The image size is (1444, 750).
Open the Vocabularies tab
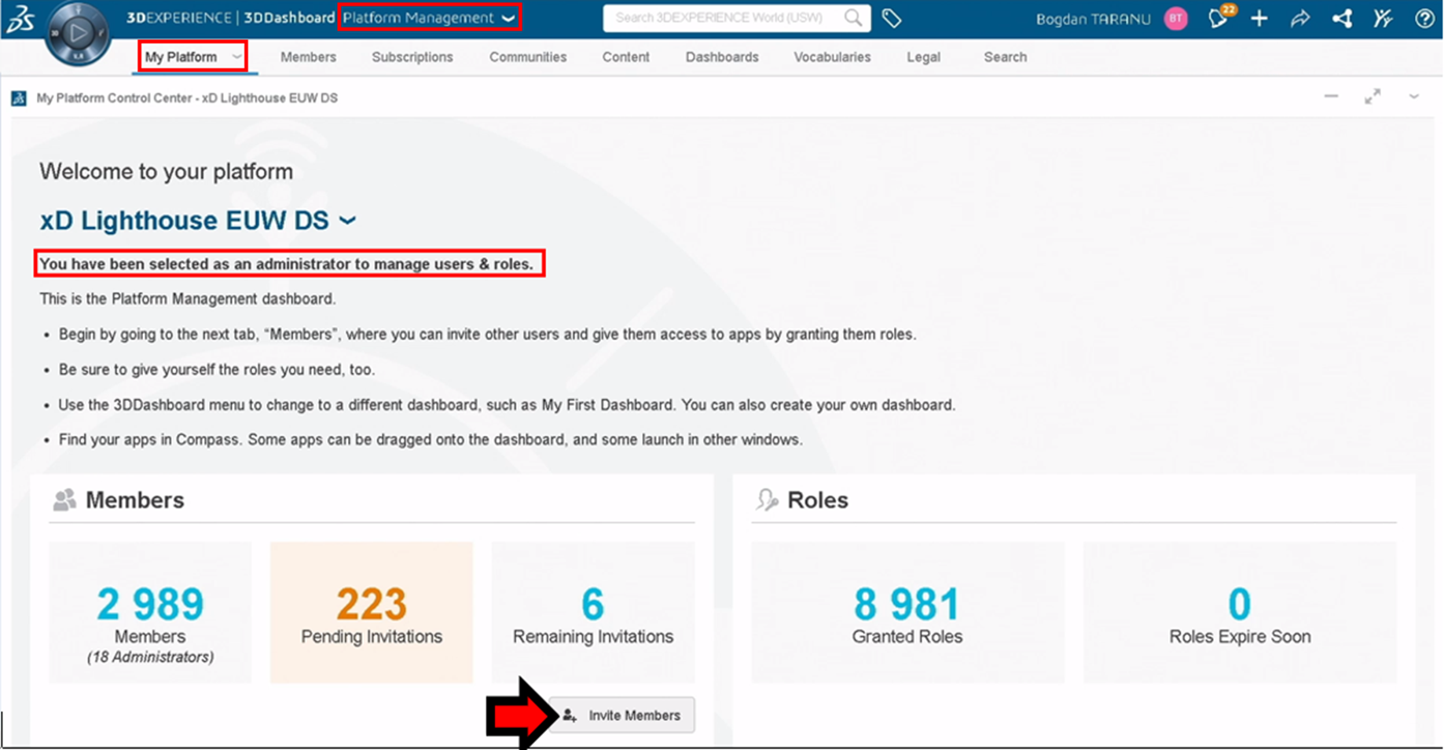pyautogui.click(x=832, y=57)
